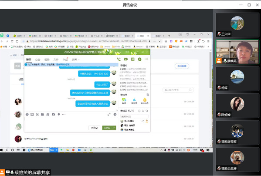Click the green plus invite icon
Image resolution: width=261 pixels, height=176 pixels.
(x=139, y=59)
